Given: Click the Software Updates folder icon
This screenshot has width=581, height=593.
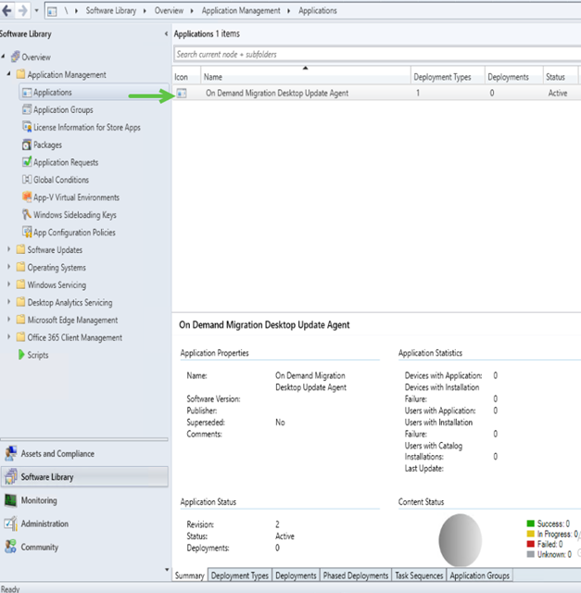Looking at the screenshot, I should click(20, 249).
